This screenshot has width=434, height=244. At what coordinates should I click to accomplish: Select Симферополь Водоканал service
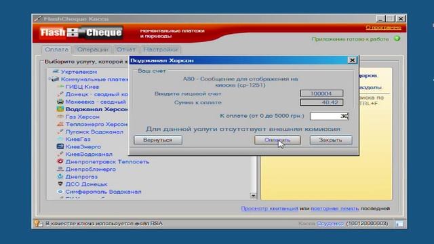[x=104, y=191]
